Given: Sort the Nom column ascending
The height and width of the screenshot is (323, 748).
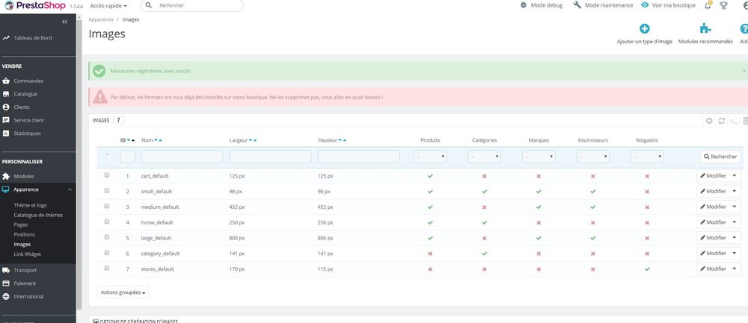Looking at the screenshot, I should click(160, 140).
